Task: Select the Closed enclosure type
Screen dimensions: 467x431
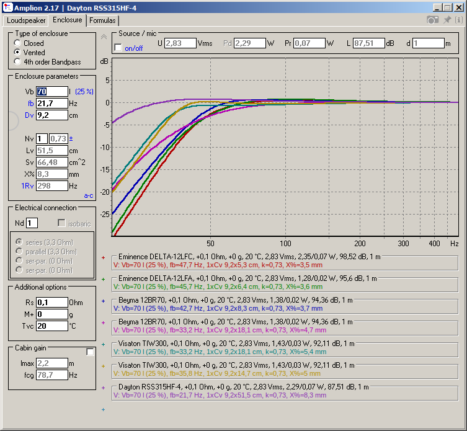Action: click(17, 43)
